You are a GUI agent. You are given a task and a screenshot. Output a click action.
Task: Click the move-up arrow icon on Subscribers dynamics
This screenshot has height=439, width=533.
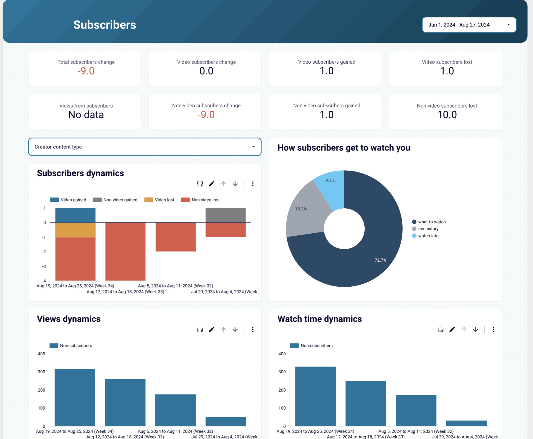pyautogui.click(x=223, y=184)
